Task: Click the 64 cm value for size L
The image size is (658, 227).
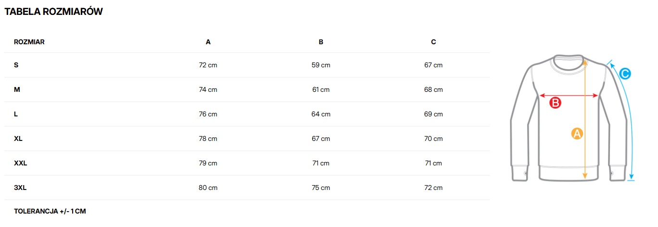Action: 321,114
